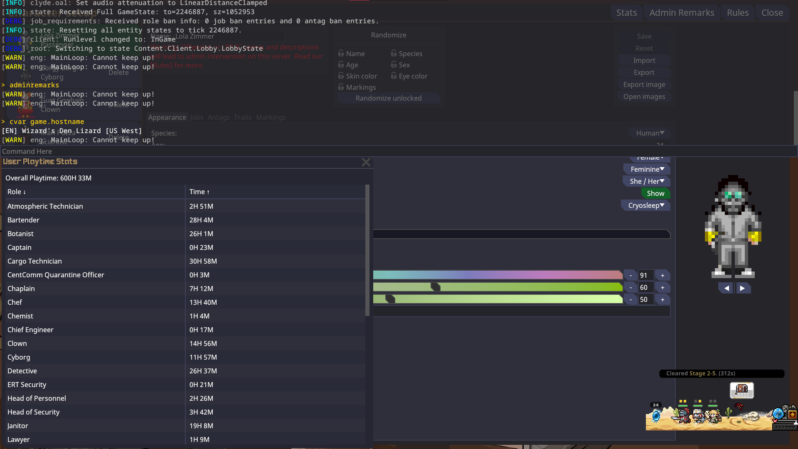Sort playtime by the Role column
Screen dimensions: 798x449
[x=95, y=192]
